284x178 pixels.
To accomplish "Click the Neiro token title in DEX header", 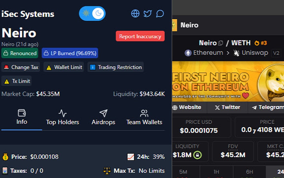I will pyautogui.click(x=189, y=25).
